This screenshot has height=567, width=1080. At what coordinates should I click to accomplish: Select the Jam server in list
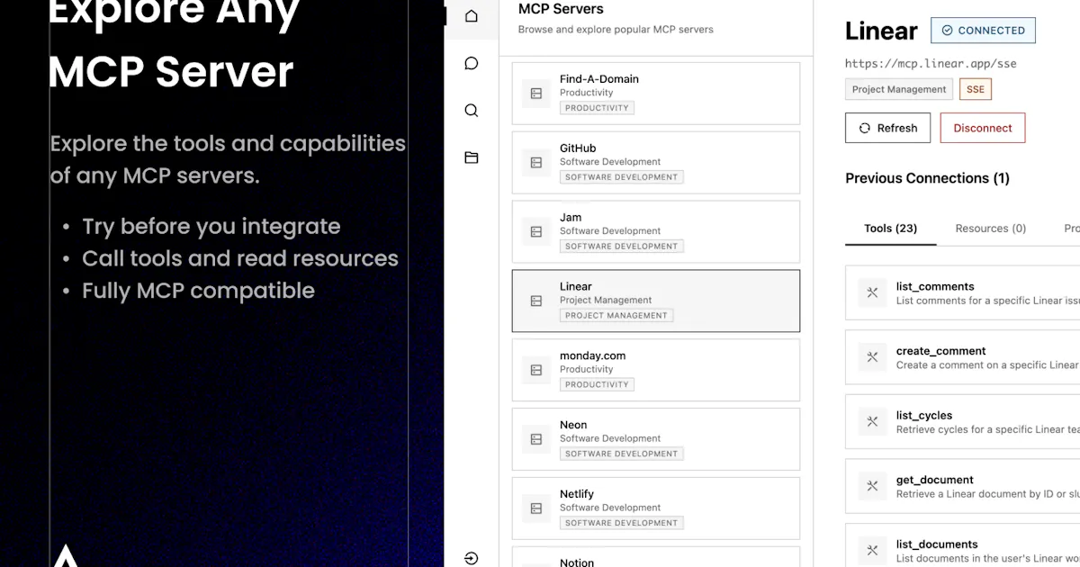[x=656, y=231]
